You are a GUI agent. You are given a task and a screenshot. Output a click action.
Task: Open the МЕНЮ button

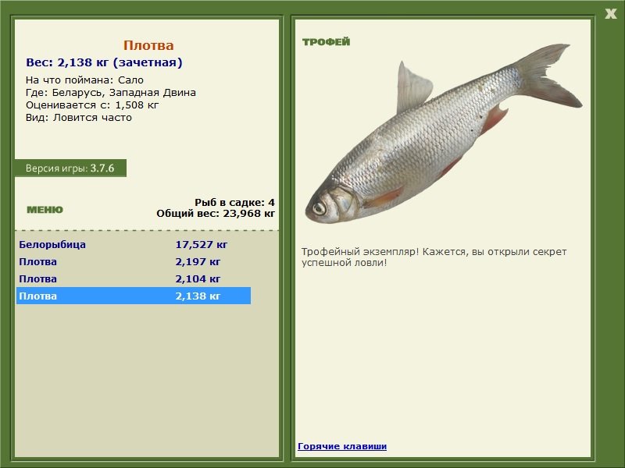[x=45, y=210]
